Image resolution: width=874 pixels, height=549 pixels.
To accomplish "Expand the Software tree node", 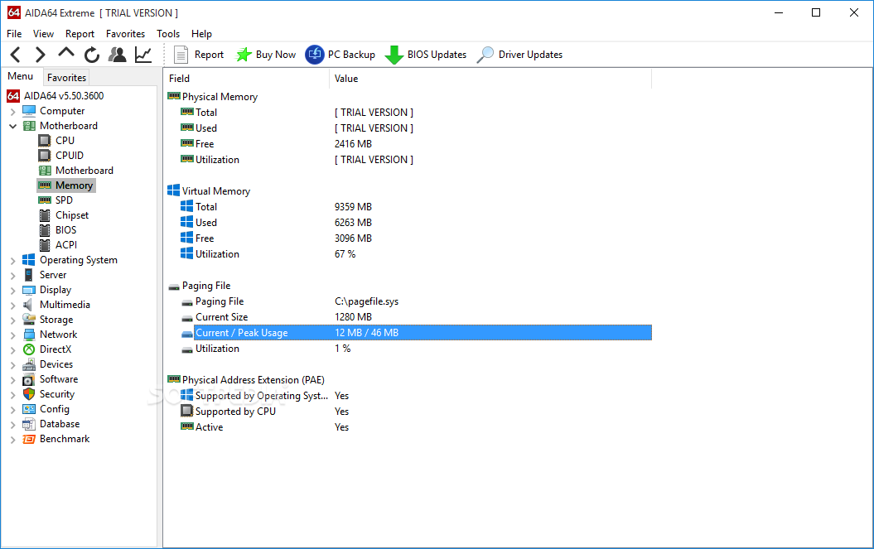I will coord(12,379).
